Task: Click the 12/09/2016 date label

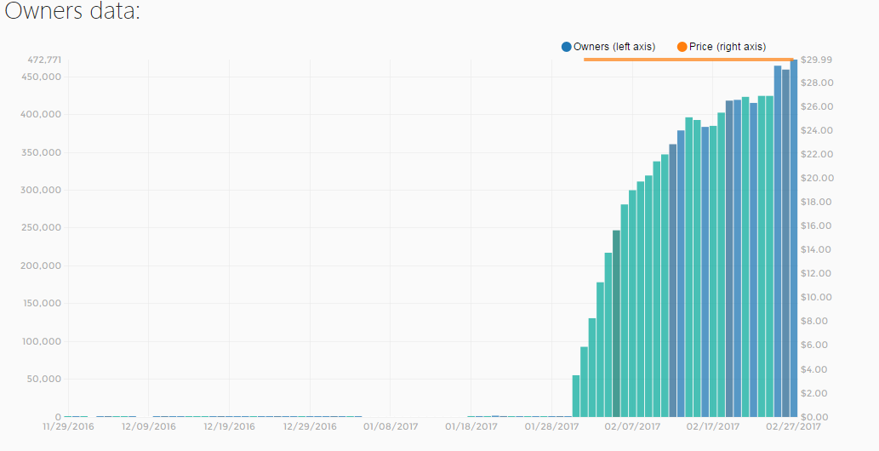Action: 149,427
